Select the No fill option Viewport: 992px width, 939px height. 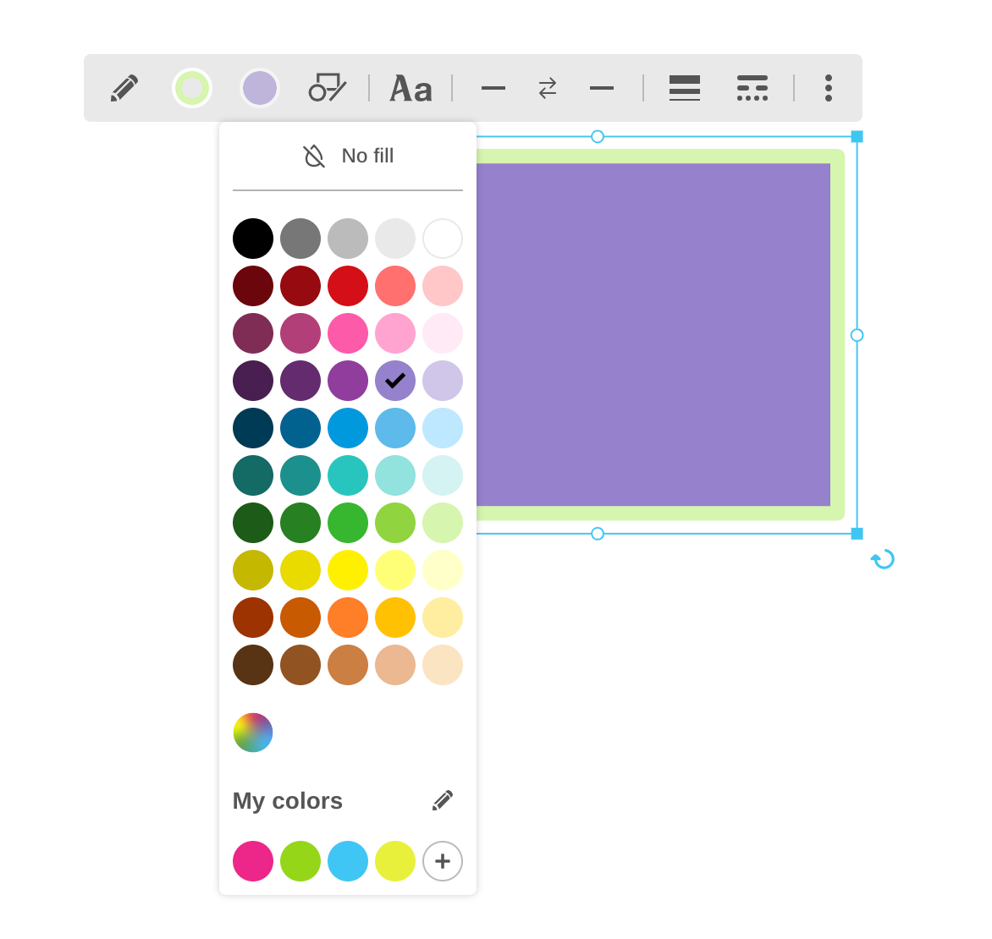[x=348, y=156]
